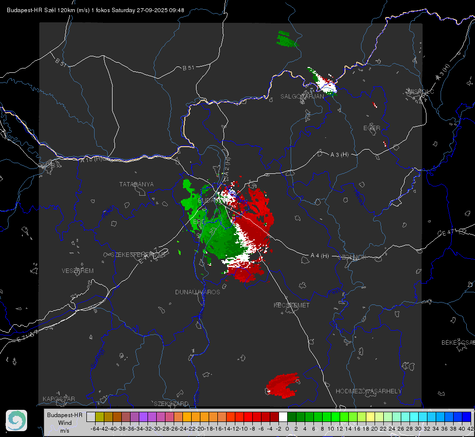Pick the brown swatch between -40 and -38
Screen dimensions: 475x437
117,417
